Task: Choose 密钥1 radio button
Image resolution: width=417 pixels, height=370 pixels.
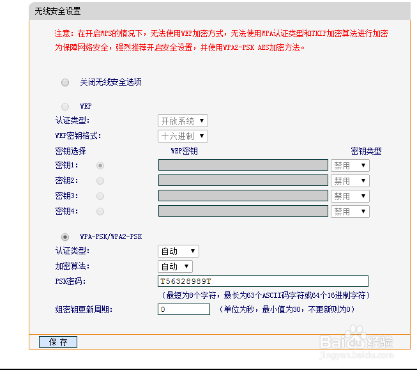Action: click(x=100, y=166)
